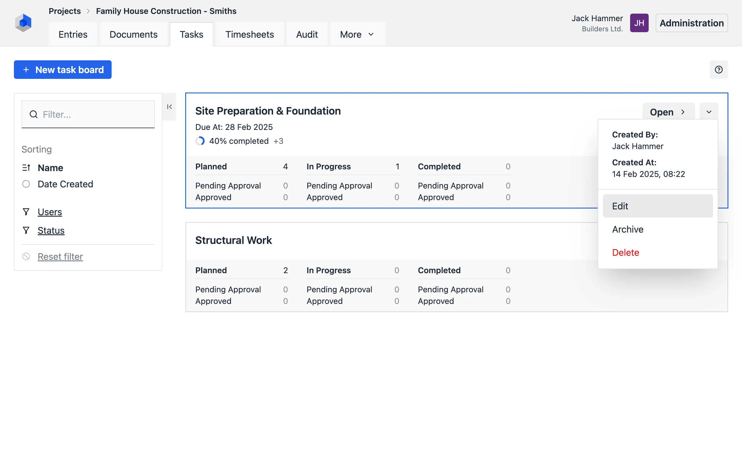
Task: Click the JH user avatar
Action: 639,23
